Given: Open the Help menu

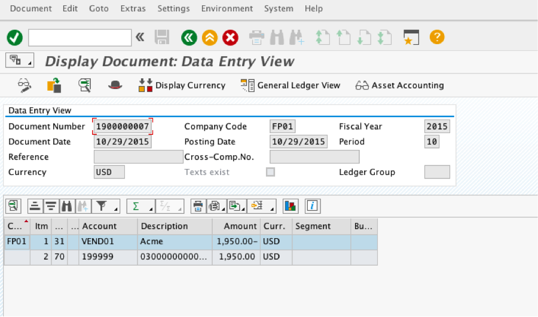Looking at the screenshot, I should pos(314,8).
